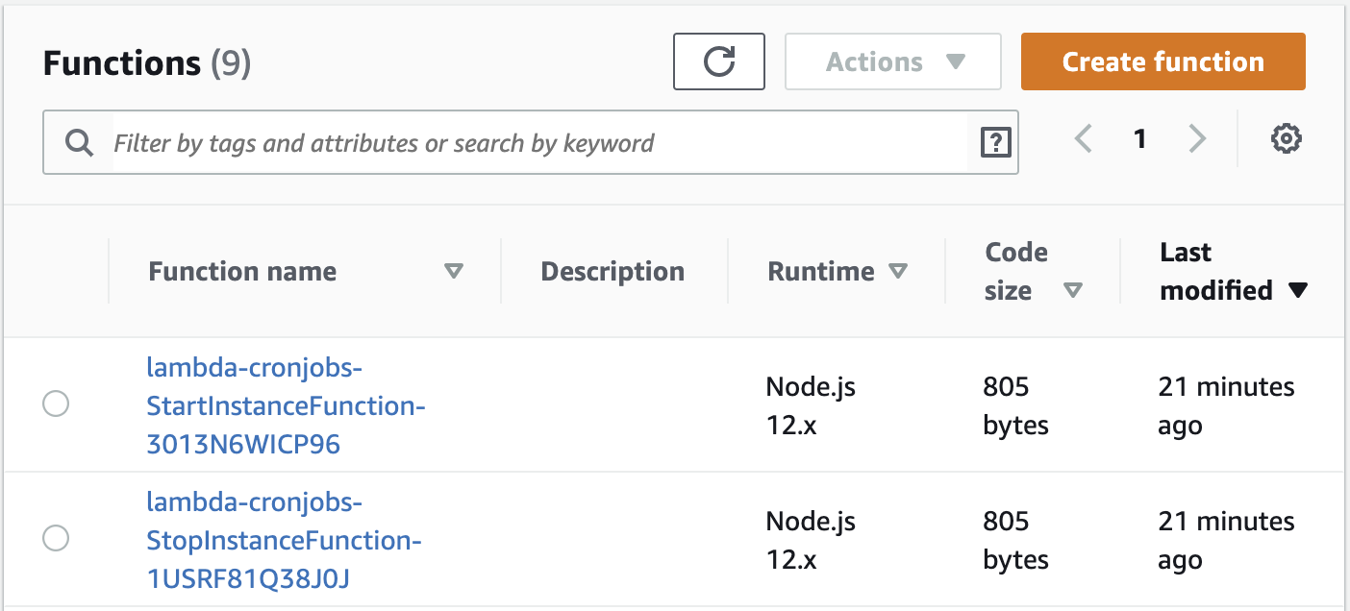Click the Description column header
The width and height of the screenshot is (1350, 611).
pos(612,272)
